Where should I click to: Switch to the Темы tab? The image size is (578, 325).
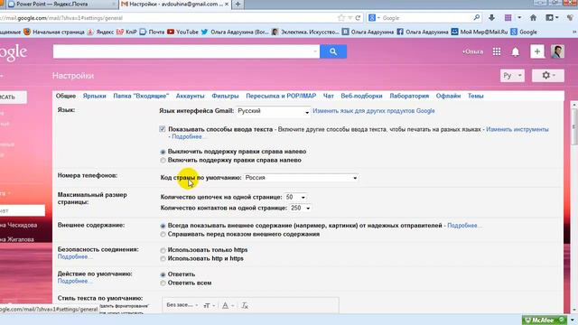pyautogui.click(x=476, y=96)
